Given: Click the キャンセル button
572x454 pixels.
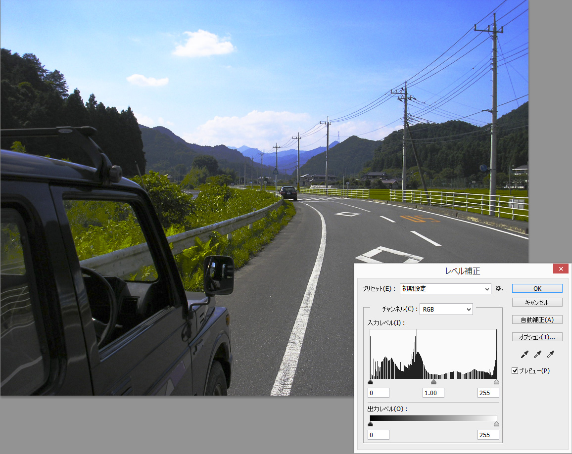Looking at the screenshot, I should tap(537, 302).
